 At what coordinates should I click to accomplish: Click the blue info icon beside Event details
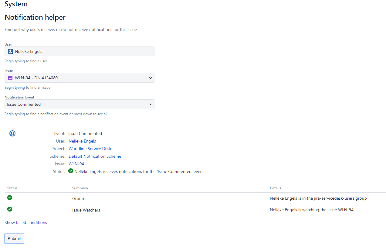tap(12, 133)
